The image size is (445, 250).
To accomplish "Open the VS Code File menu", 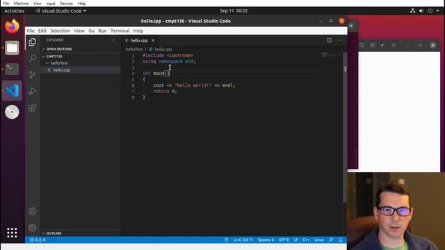I will tap(31, 31).
